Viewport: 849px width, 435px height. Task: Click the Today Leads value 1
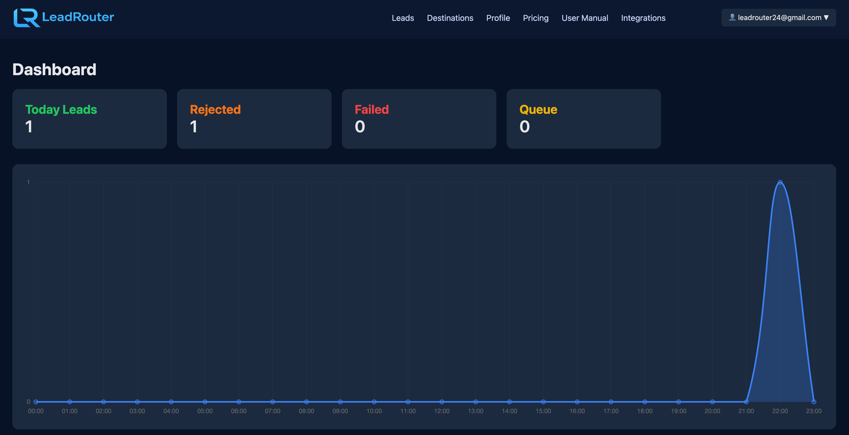pos(29,127)
